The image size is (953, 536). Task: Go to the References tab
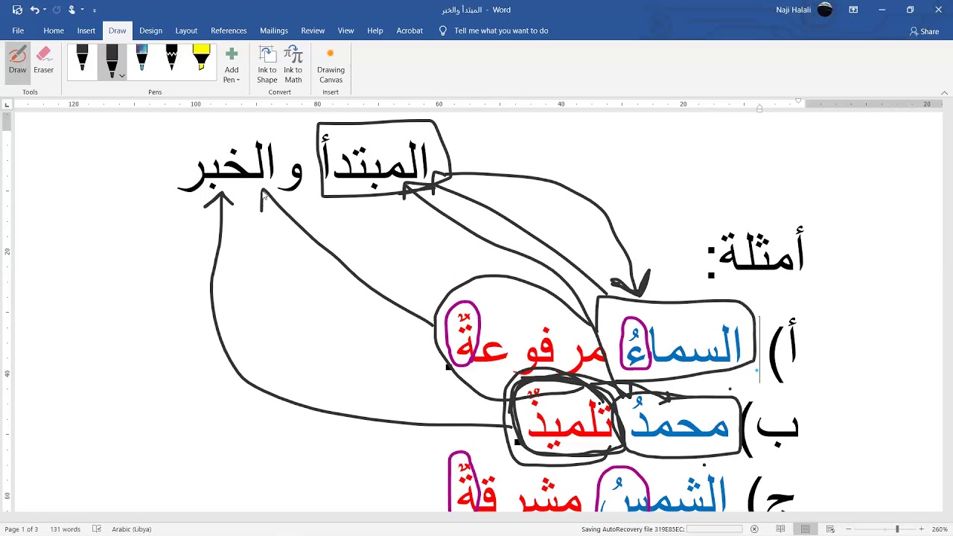229,31
